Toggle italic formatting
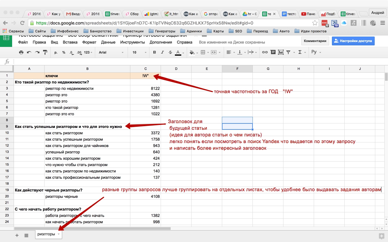This screenshot has width=388, height=242. tap(162, 52)
